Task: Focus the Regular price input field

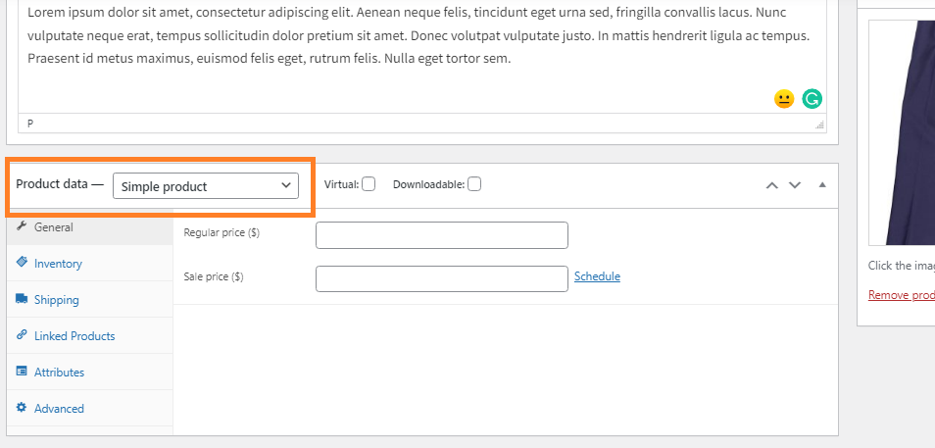Action: 442,235
